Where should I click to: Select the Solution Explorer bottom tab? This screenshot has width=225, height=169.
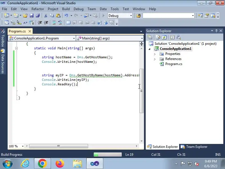pyautogui.click(x=163, y=147)
